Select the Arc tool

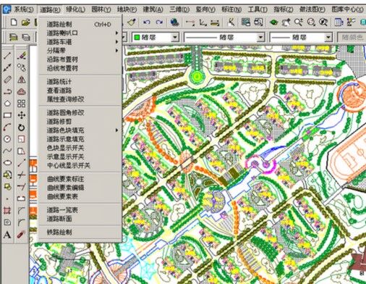point(7,127)
